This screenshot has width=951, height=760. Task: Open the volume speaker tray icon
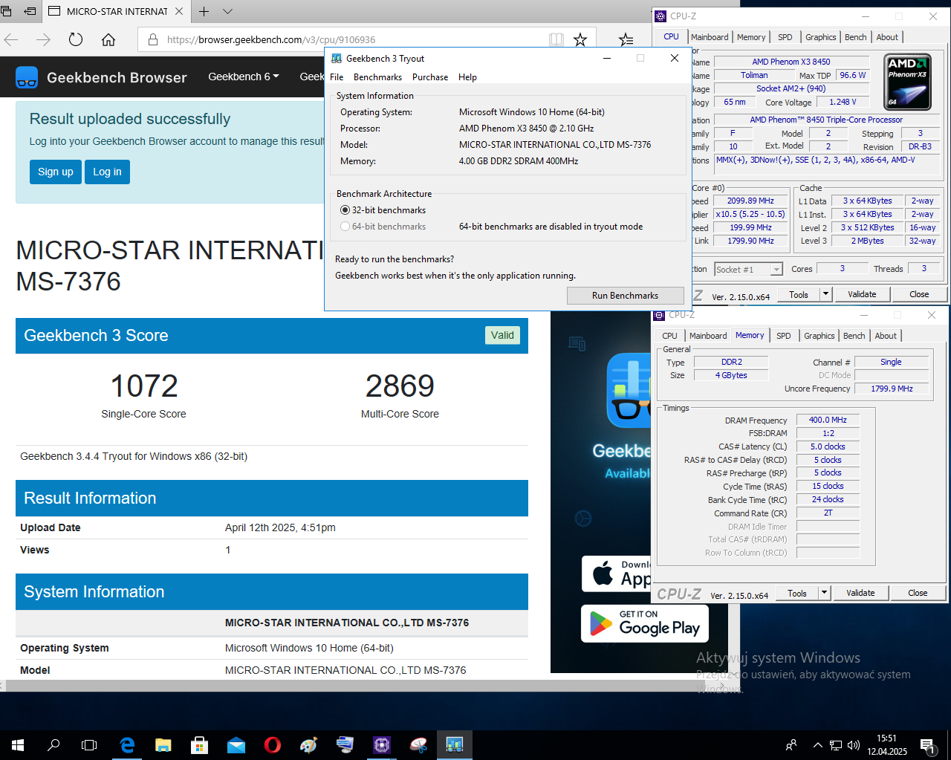click(x=854, y=744)
